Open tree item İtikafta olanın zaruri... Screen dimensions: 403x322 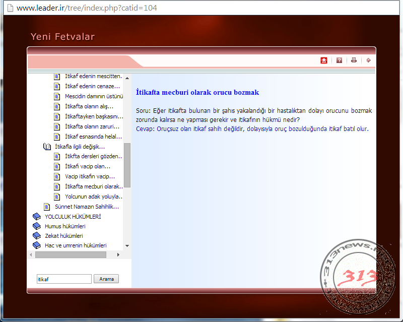point(92,126)
